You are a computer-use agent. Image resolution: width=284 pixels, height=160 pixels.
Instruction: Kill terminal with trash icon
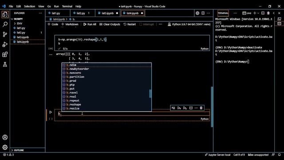click(x=268, y=13)
